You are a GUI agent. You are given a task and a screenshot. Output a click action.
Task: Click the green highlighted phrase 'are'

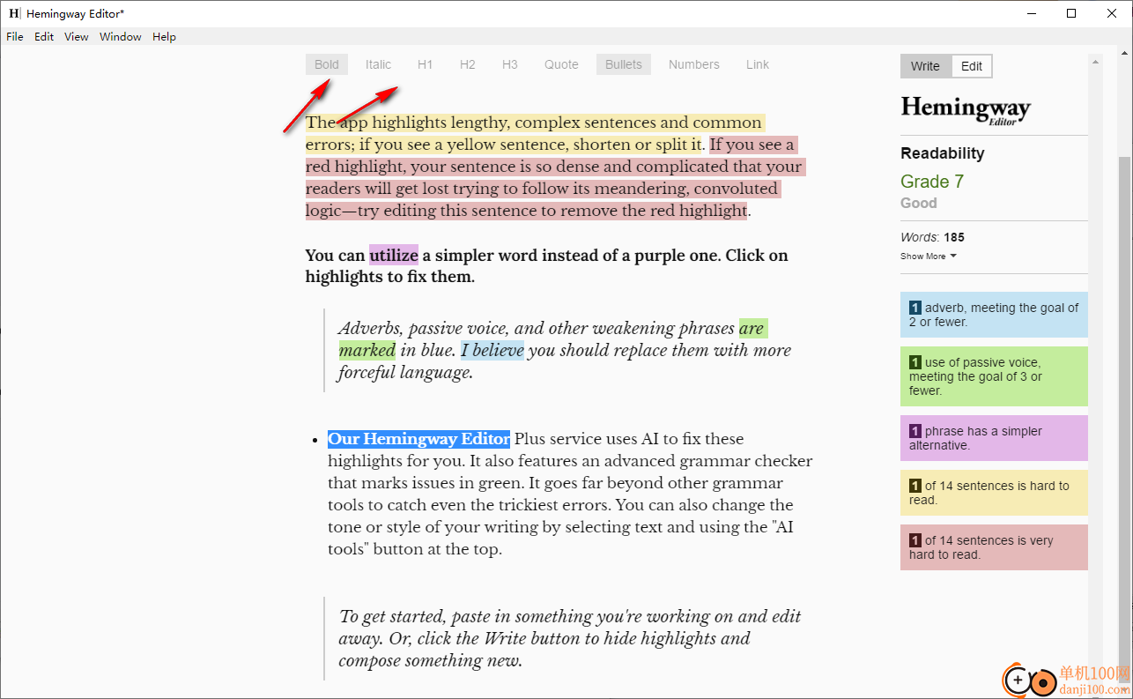click(752, 329)
